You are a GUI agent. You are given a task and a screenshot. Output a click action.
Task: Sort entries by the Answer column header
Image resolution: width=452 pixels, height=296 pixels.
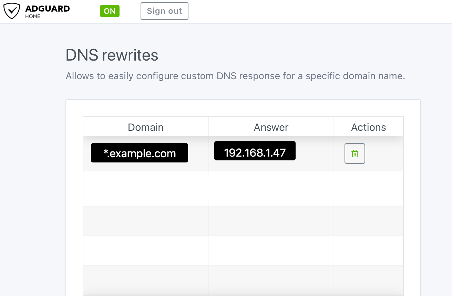[x=271, y=127]
